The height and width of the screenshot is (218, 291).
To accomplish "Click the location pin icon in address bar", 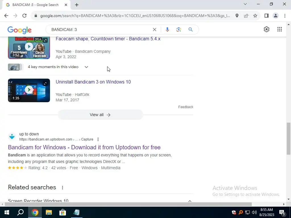I will coord(237,16).
